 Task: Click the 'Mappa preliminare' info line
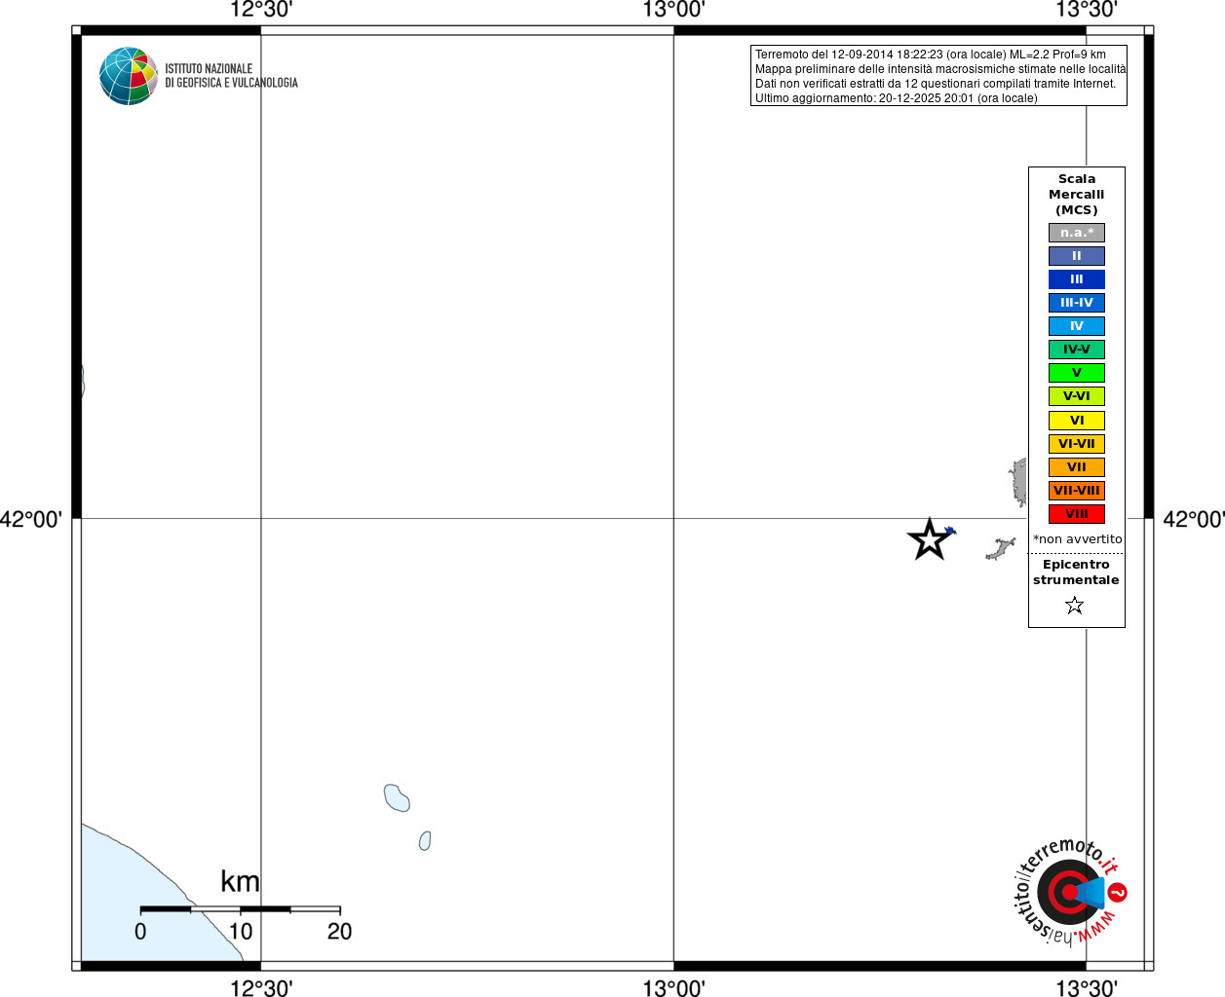[x=940, y=69]
